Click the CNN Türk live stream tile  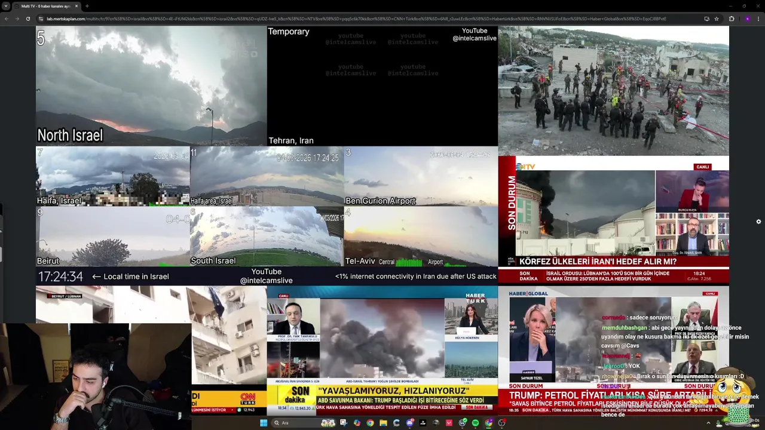tap(151, 350)
